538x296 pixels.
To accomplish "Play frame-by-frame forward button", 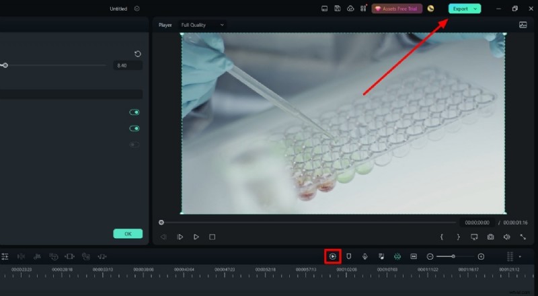I will pyautogui.click(x=180, y=237).
